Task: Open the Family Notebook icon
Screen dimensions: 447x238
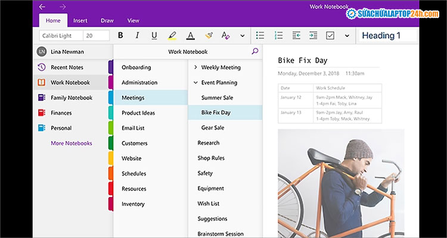Action: [x=42, y=98]
